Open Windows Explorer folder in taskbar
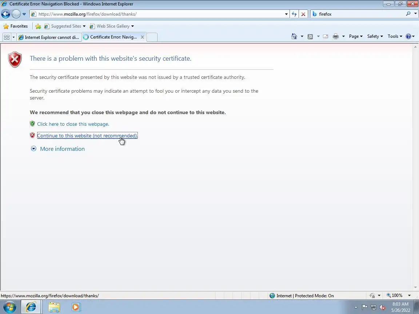The image size is (419, 314). click(54, 307)
